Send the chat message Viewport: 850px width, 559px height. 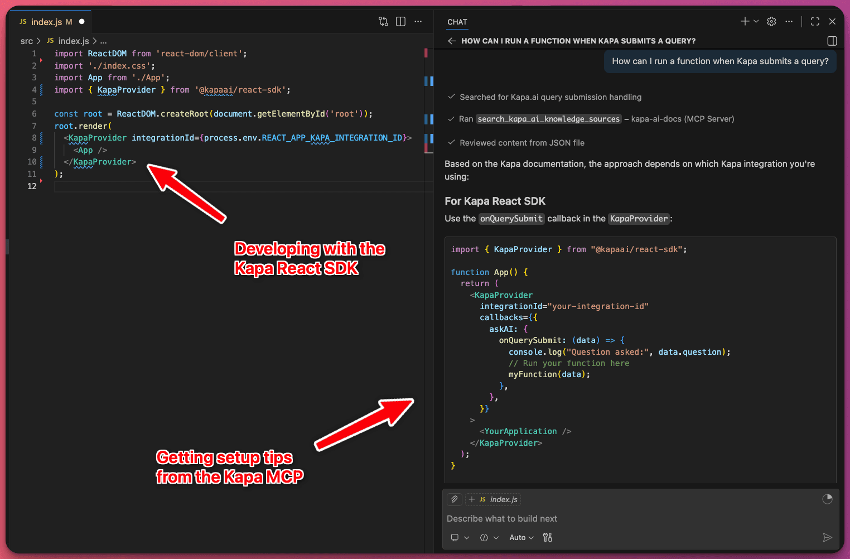click(827, 538)
